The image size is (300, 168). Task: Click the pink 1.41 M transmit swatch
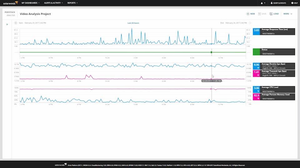(x=256, y=73)
